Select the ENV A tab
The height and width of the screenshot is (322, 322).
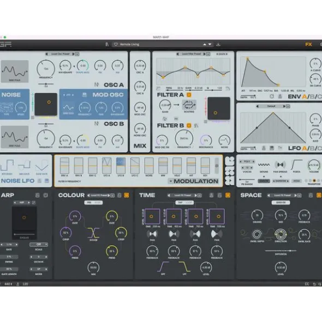304,96
